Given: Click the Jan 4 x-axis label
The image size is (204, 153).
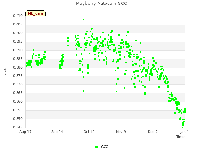Looking at the screenshot, I should [184, 132].
